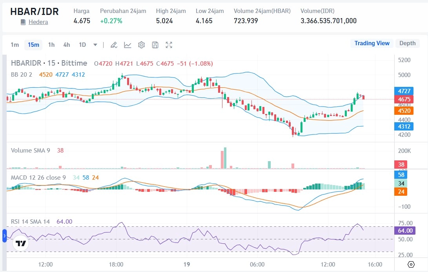The width and height of the screenshot is (428, 272).
Task: Expand the left side panel blue arrow
Action: (x=4, y=236)
